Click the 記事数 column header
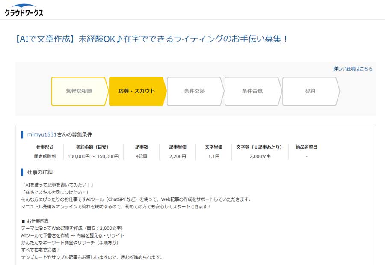Image resolution: width=385 pixels, height=265 pixels. pos(141,147)
